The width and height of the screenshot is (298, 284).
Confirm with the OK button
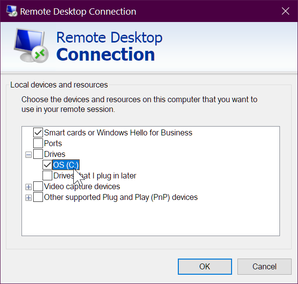(205, 266)
